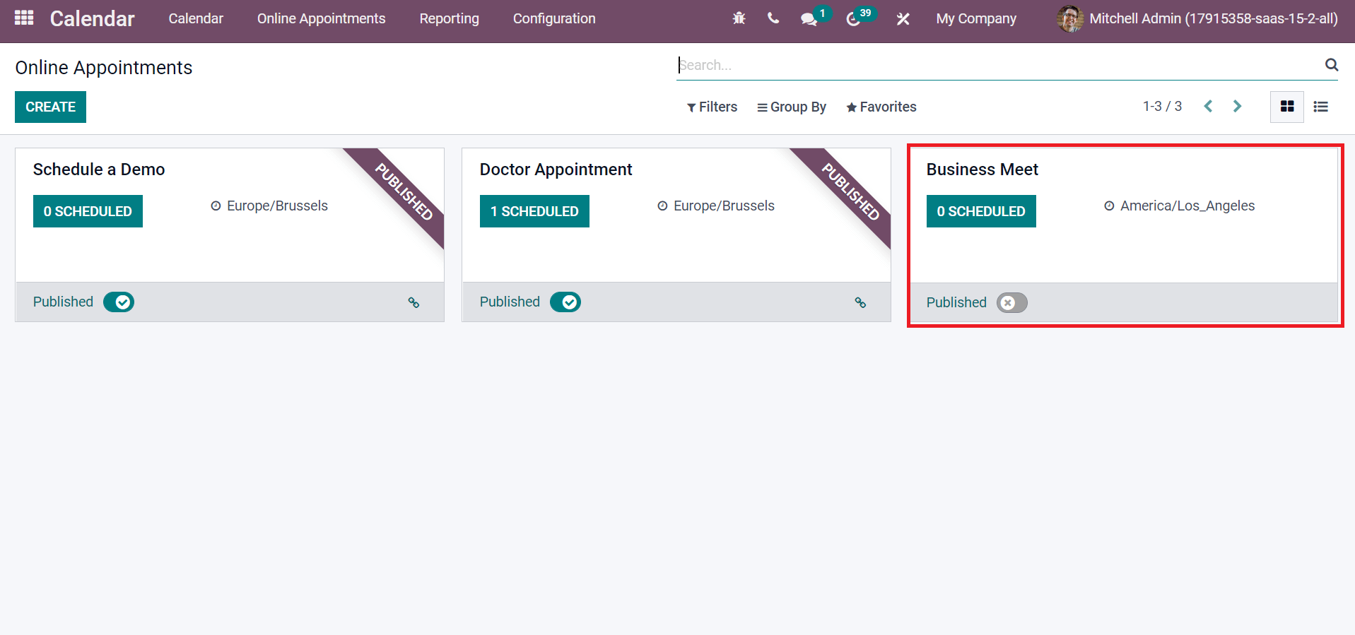Open the Reporting menu
This screenshot has width=1355, height=635.
[449, 19]
